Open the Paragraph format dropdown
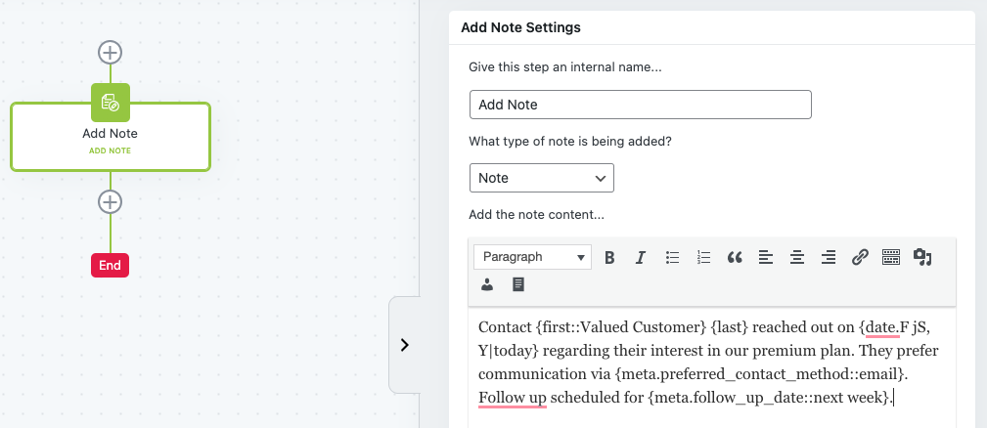987x428 pixels. coord(532,257)
